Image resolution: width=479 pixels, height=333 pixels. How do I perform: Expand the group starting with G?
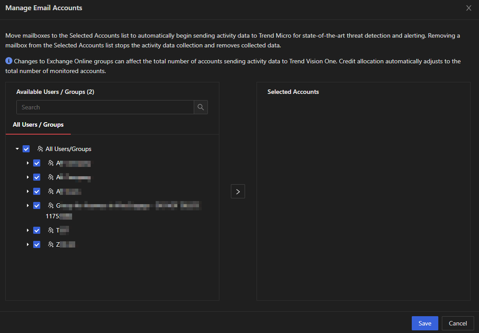coord(28,205)
